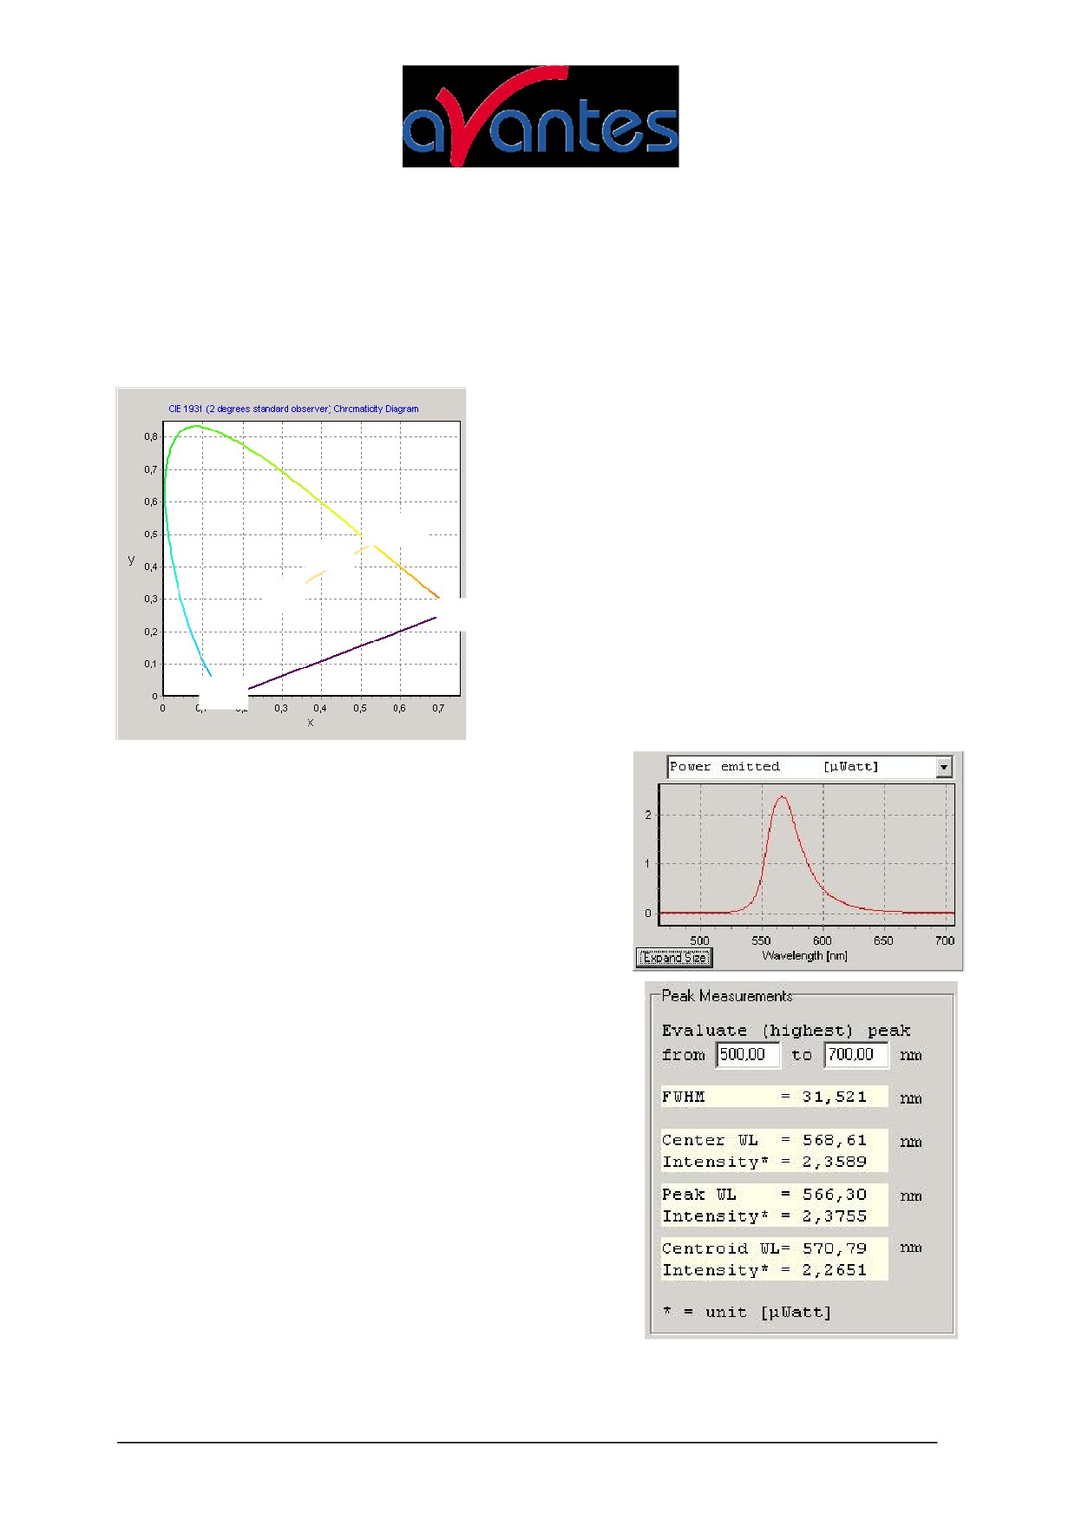Click the 'to' wavelength field 700,00
Image resolution: width=1075 pixels, height=1520 pixels.
coord(856,1054)
